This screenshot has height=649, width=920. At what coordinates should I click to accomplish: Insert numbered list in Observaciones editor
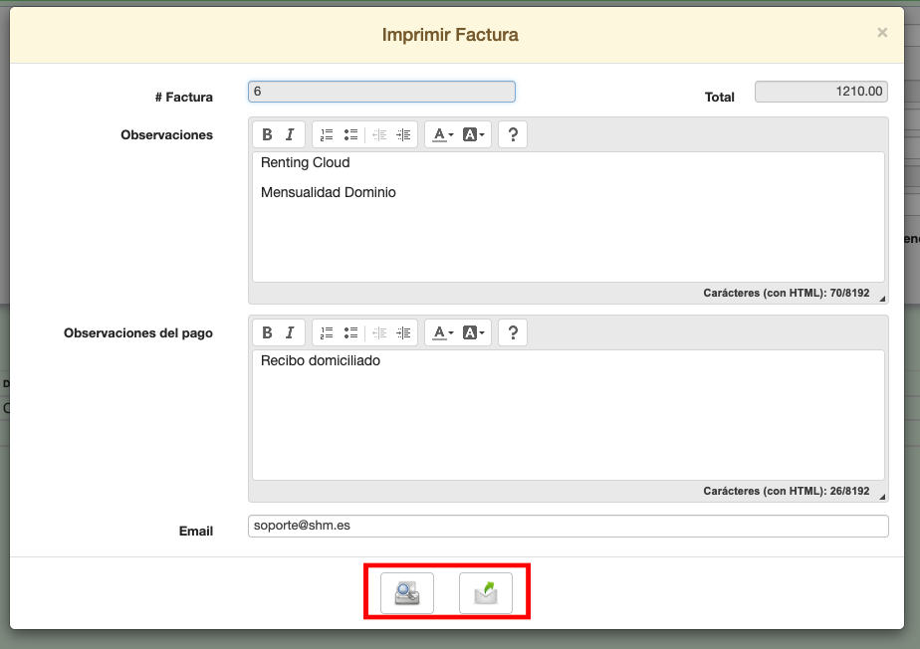coord(327,135)
